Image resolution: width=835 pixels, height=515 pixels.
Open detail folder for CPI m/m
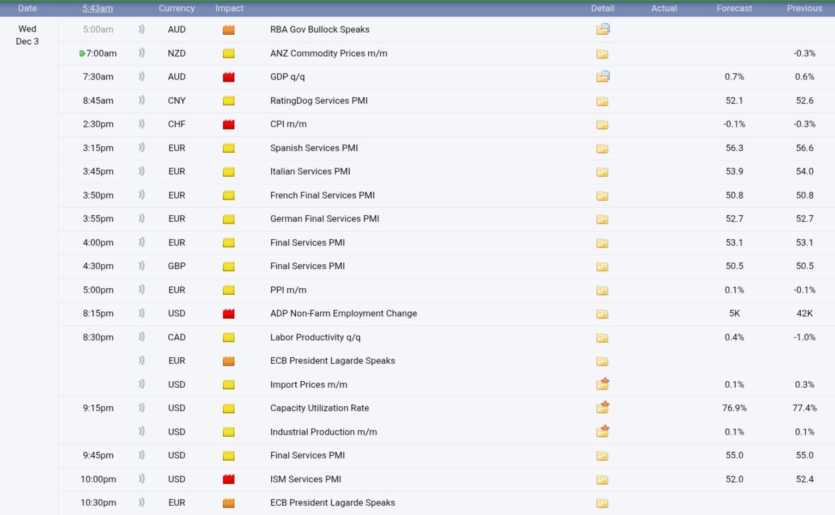pyautogui.click(x=602, y=125)
